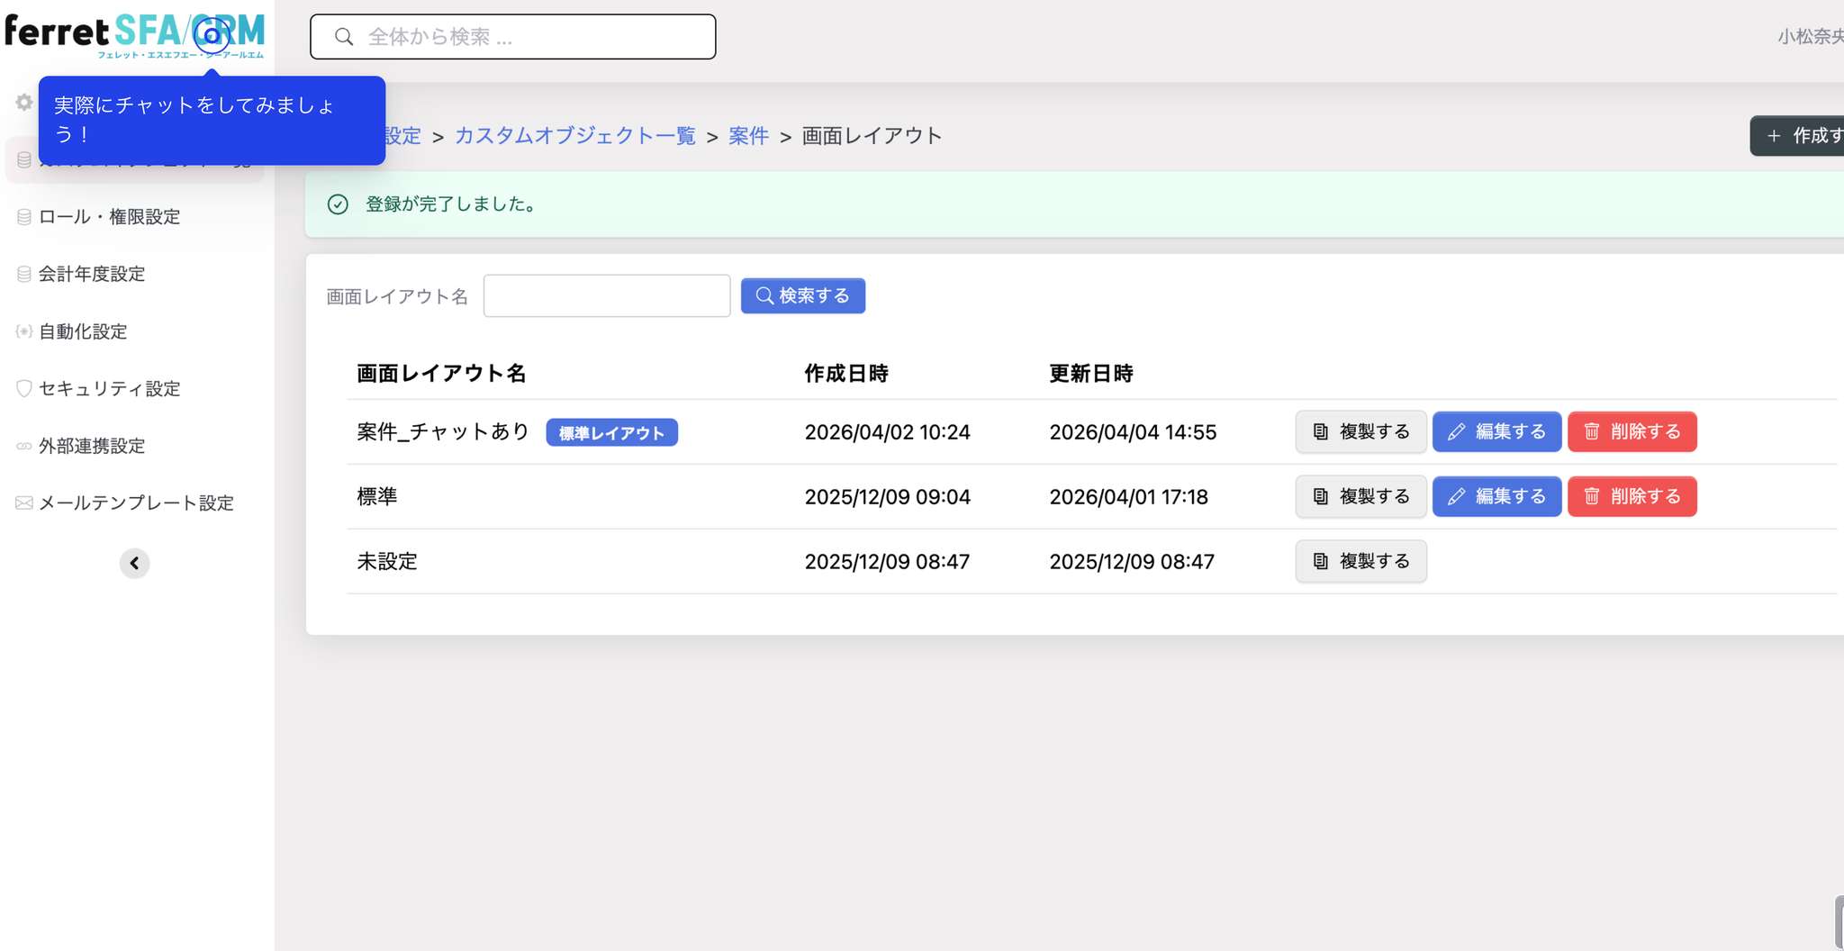The height and width of the screenshot is (951, 1844).
Task: Open the 設定 breadcrumb link
Action: [x=402, y=136]
